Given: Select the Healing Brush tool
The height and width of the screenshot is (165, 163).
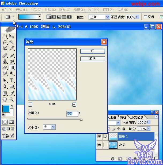Looking at the screenshot, I should coord(5,55).
